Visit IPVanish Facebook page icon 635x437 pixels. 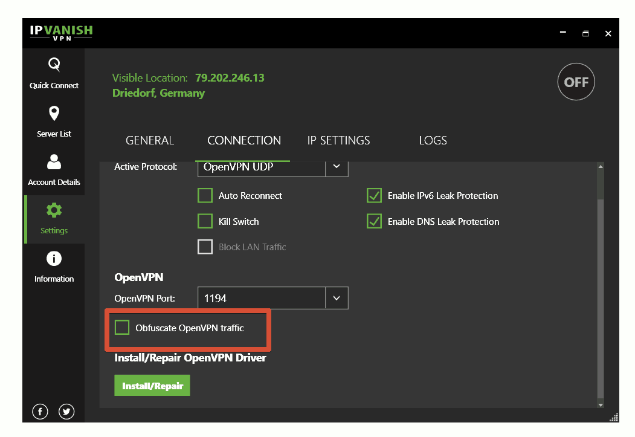pyautogui.click(x=40, y=412)
